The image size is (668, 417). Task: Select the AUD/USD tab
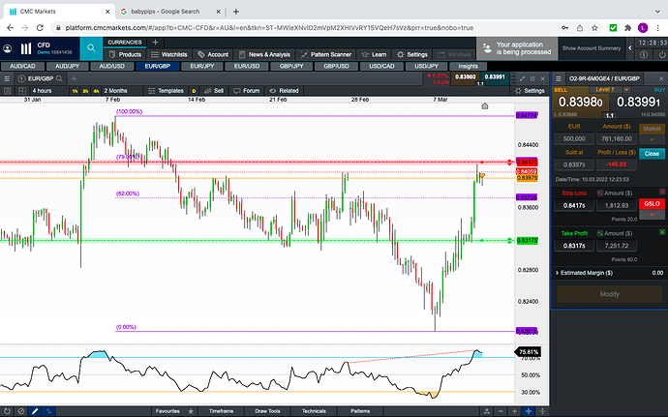coord(112,66)
